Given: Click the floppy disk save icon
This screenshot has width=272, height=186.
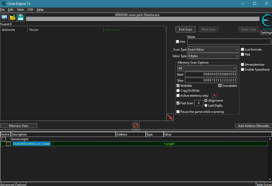Looking at the screenshot, I should tap(21, 17).
